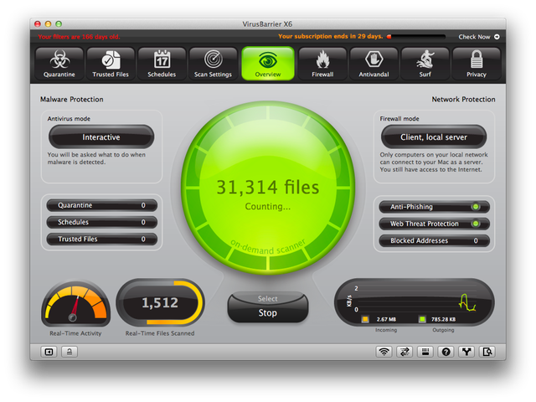Image resolution: width=536 pixels, height=402 pixels.
Task: Click the green zoom window button
Action: 59,24
